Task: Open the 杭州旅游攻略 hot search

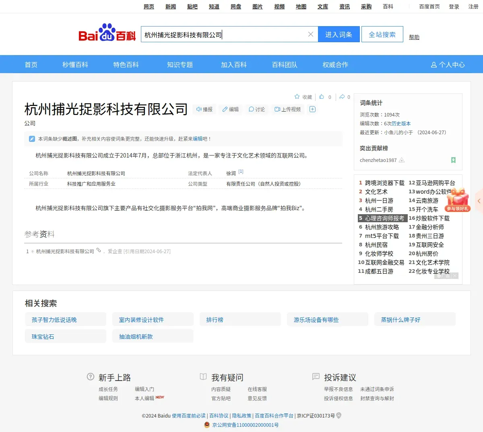Action: click(382, 227)
